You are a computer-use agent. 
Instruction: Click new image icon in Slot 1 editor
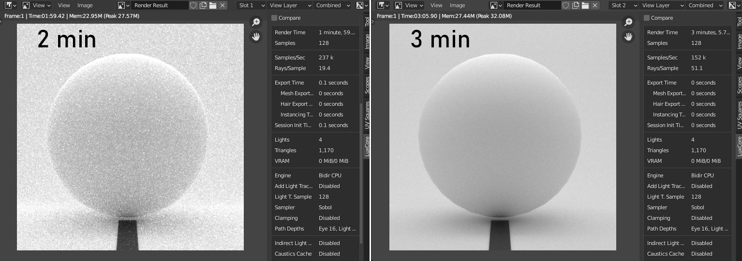(x=203, y=5)
